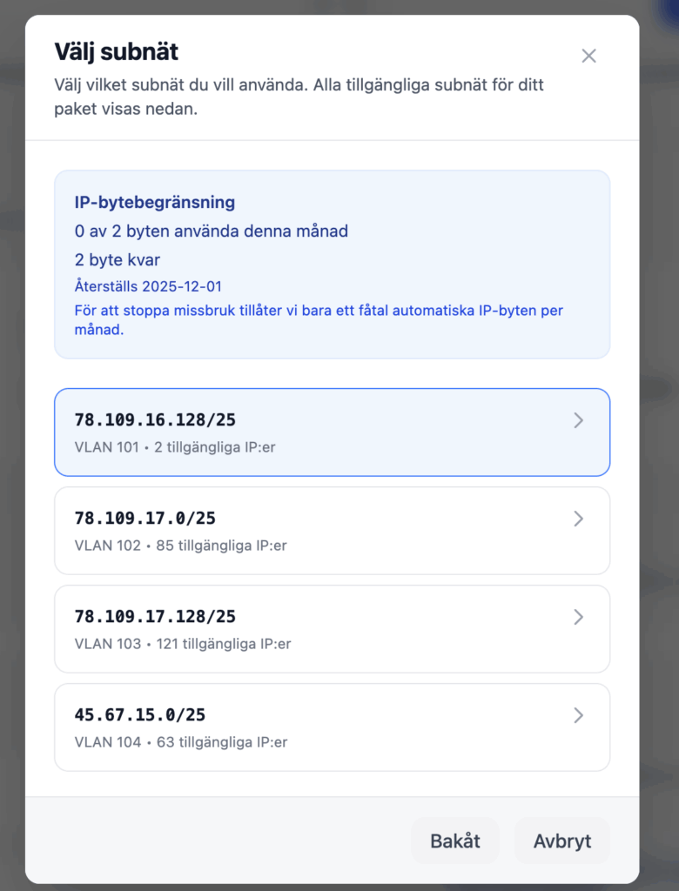Go back with the Bakåt button
The height and width of the screenshot is (891, 679).
(454, 841)
